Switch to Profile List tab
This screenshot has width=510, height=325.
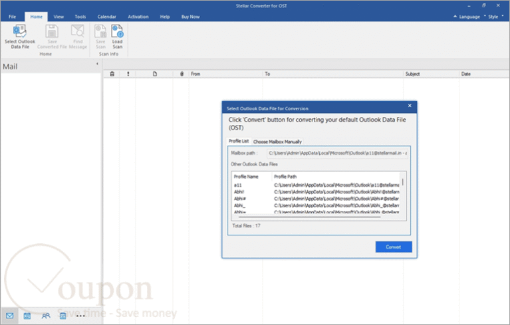[x=239, y=141]
